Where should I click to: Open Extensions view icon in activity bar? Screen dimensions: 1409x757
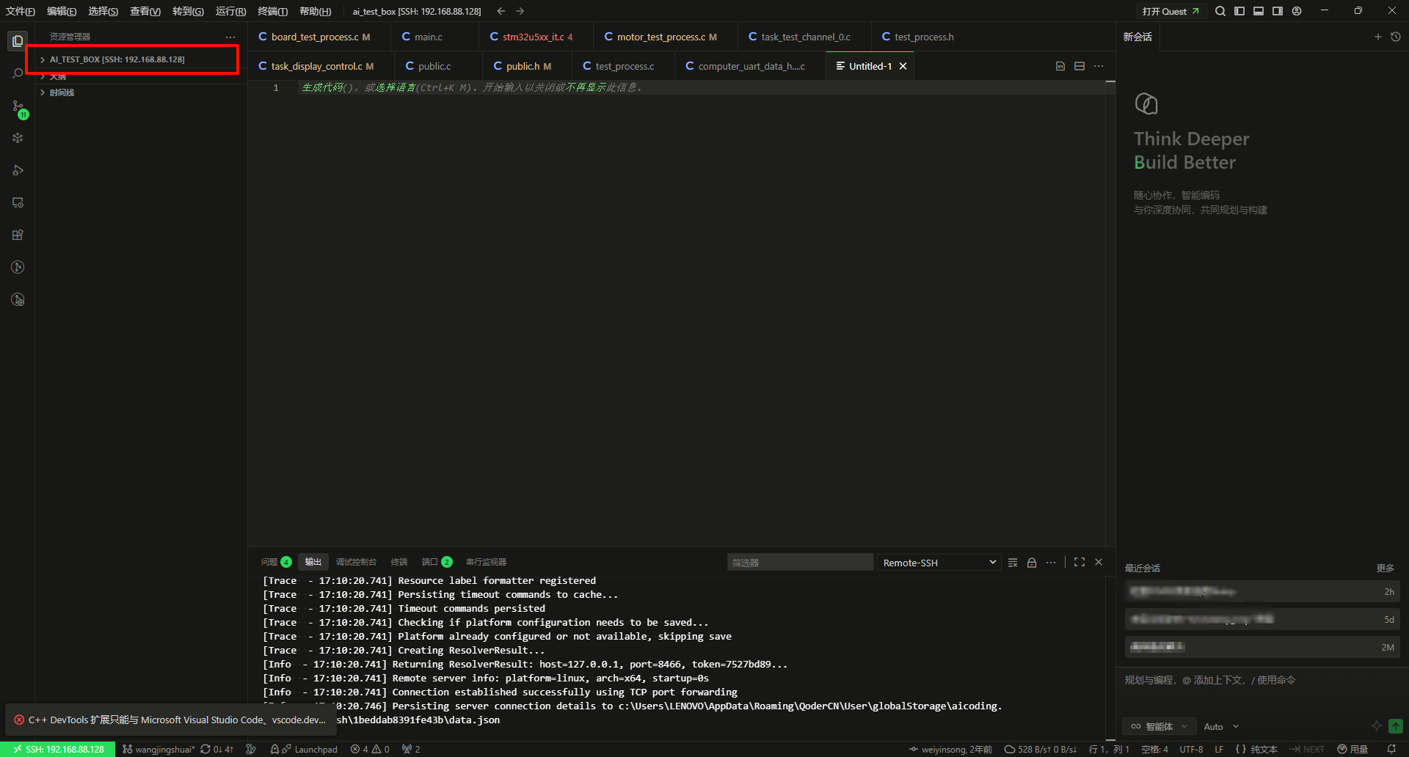coord(18,235)
